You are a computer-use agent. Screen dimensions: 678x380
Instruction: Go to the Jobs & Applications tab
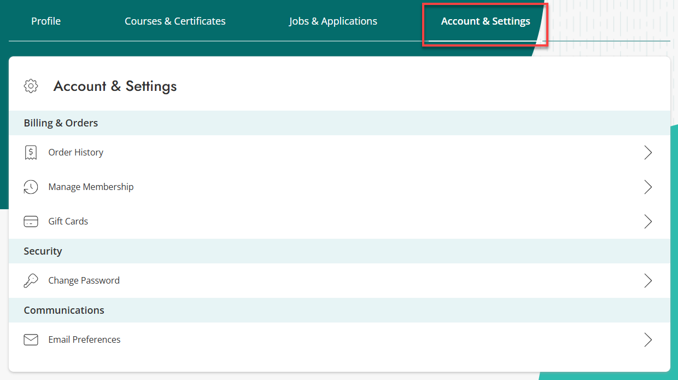333,21
